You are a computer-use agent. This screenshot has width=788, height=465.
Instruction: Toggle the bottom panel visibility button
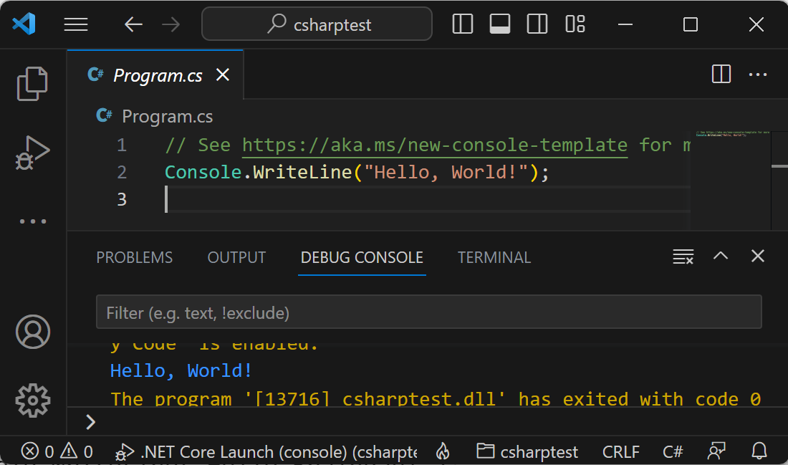pyautogui.click(x=500, y=24)
